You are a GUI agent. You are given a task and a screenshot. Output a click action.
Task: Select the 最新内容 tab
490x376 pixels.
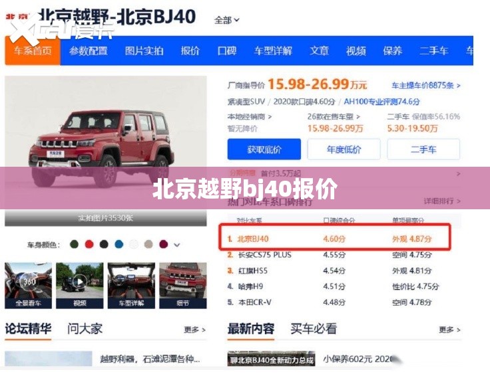(251, 329)
